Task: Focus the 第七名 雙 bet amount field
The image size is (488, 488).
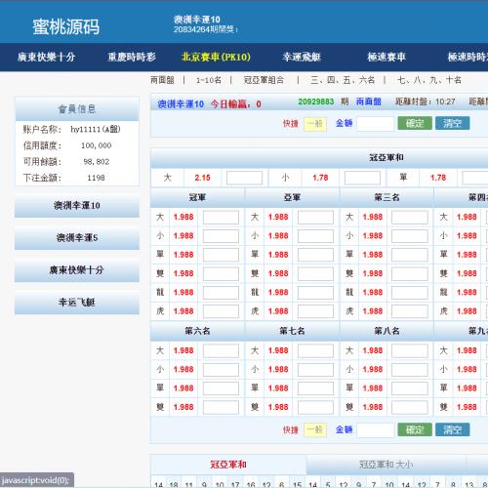Action: (x=315, y=408)
